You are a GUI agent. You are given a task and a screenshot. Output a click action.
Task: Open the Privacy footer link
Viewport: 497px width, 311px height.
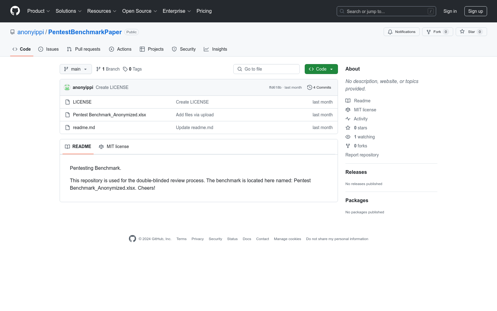198,239
